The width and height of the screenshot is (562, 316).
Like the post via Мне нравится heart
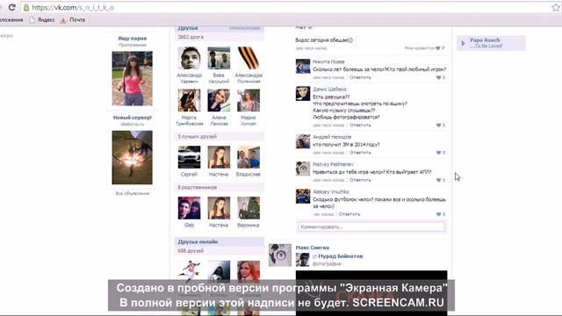point(438,48)
